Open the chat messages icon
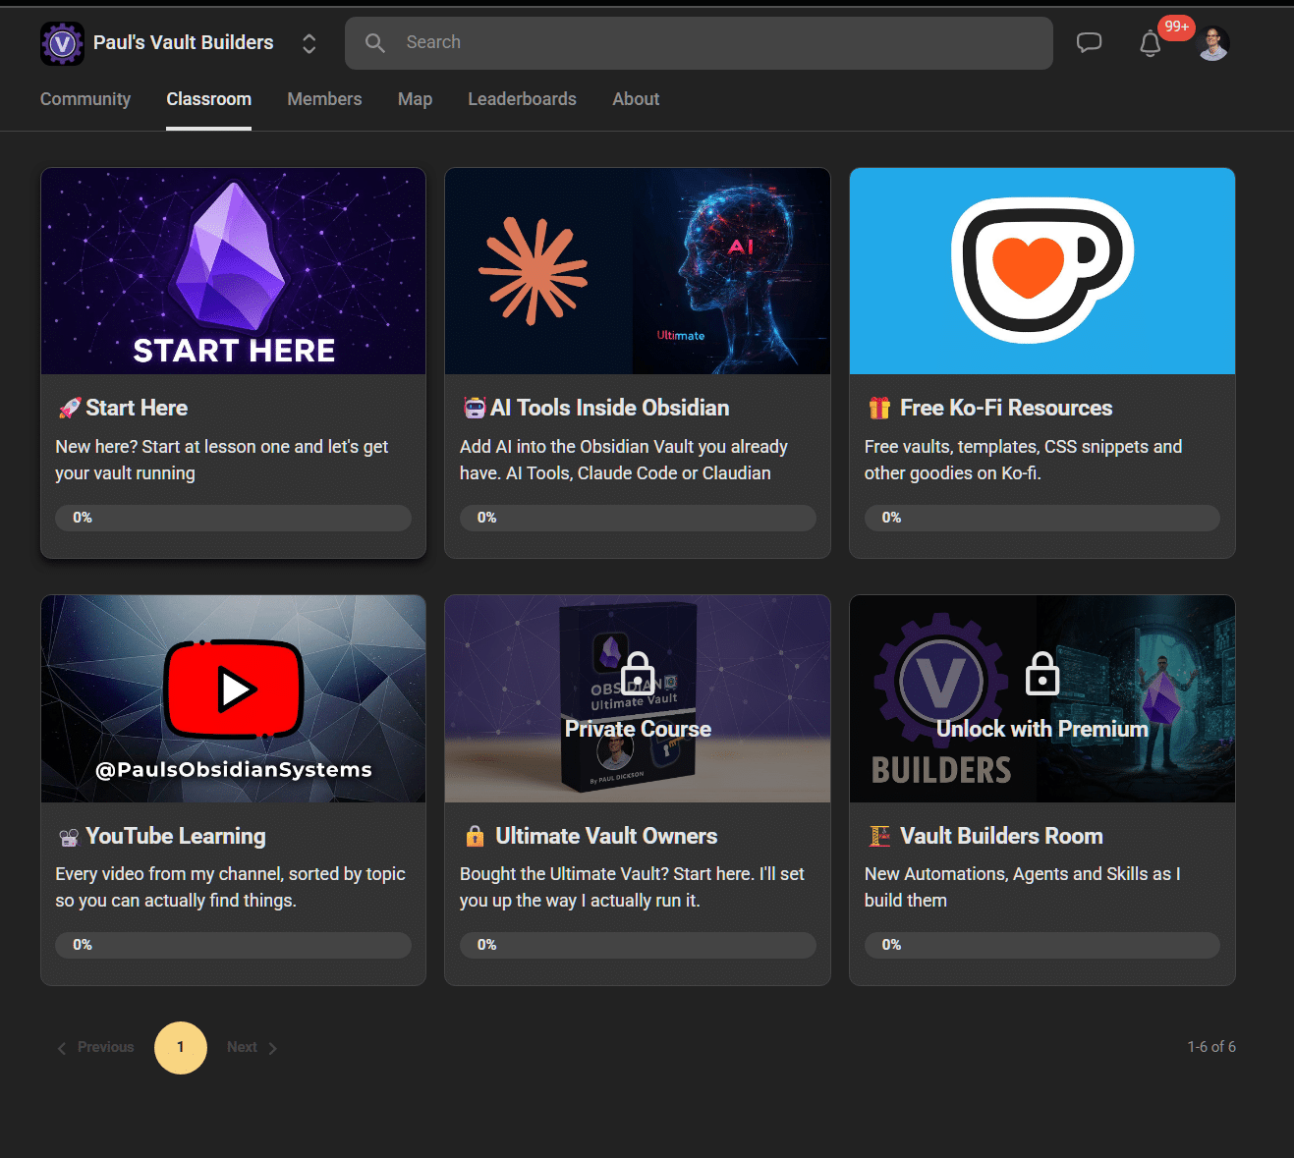This screenshot has height=1158, width=1294. point(1089,43)
